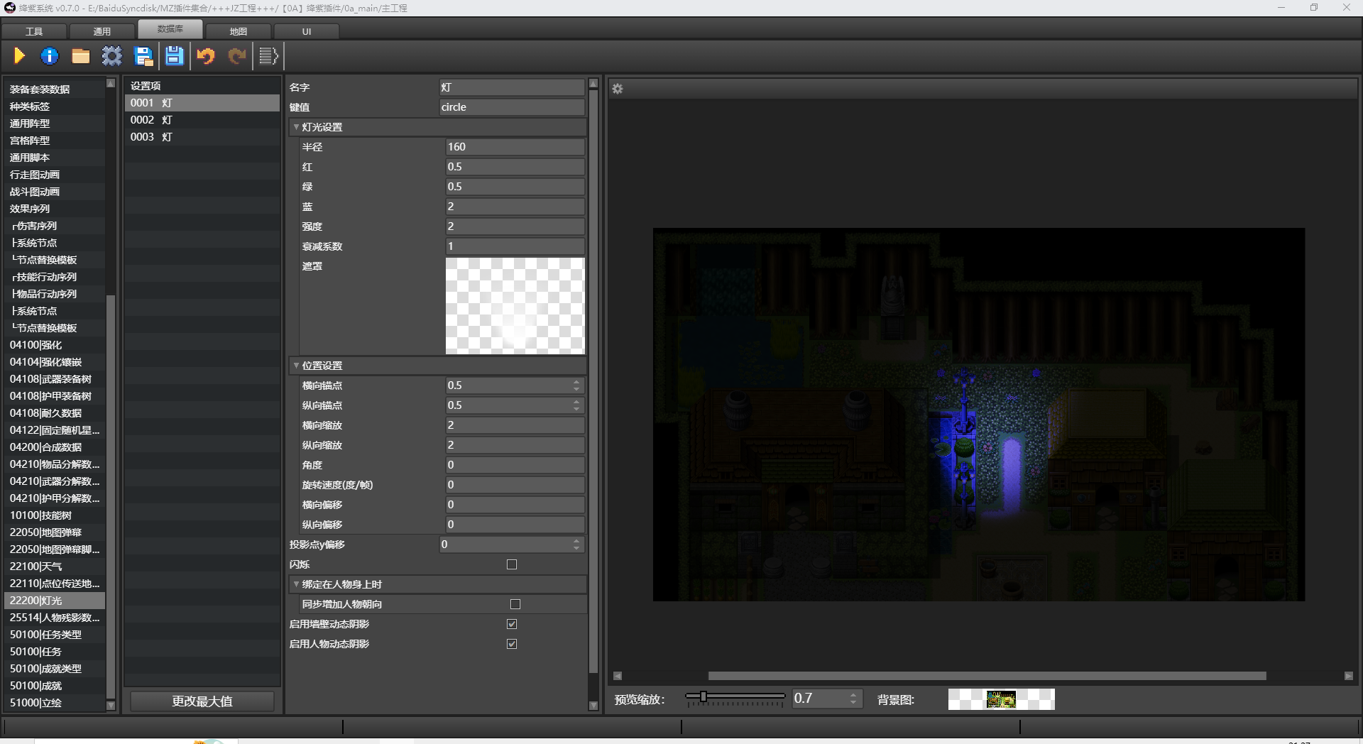Viewport: 1363px width, 744px height.
Task: Click the 预览缩放 value spinner arrows
Action: tap(853, 699)
